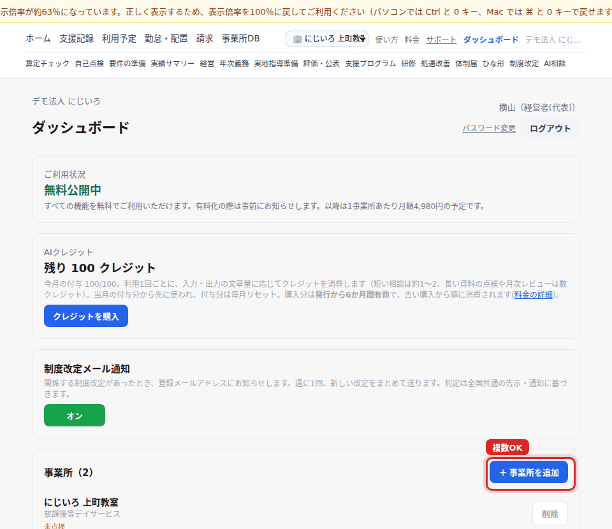Select the 残り 100 クレジット heading
This screenshot has width=612, height=529.
coord(100,268)
